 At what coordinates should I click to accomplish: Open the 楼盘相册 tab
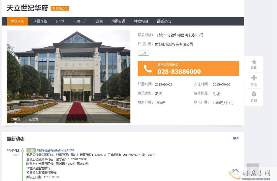(x=141, y=21)
